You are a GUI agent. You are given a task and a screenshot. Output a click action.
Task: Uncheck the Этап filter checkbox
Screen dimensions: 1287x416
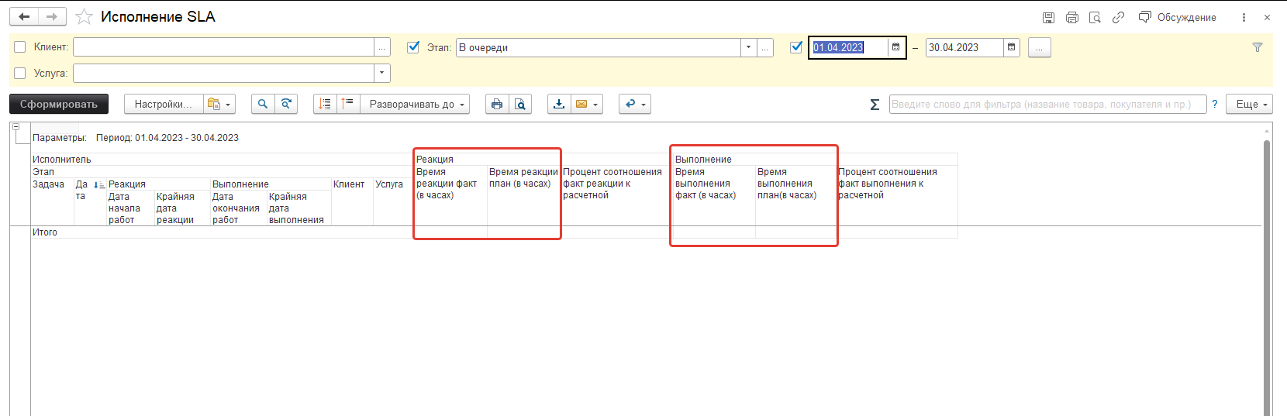click(414, 47)
